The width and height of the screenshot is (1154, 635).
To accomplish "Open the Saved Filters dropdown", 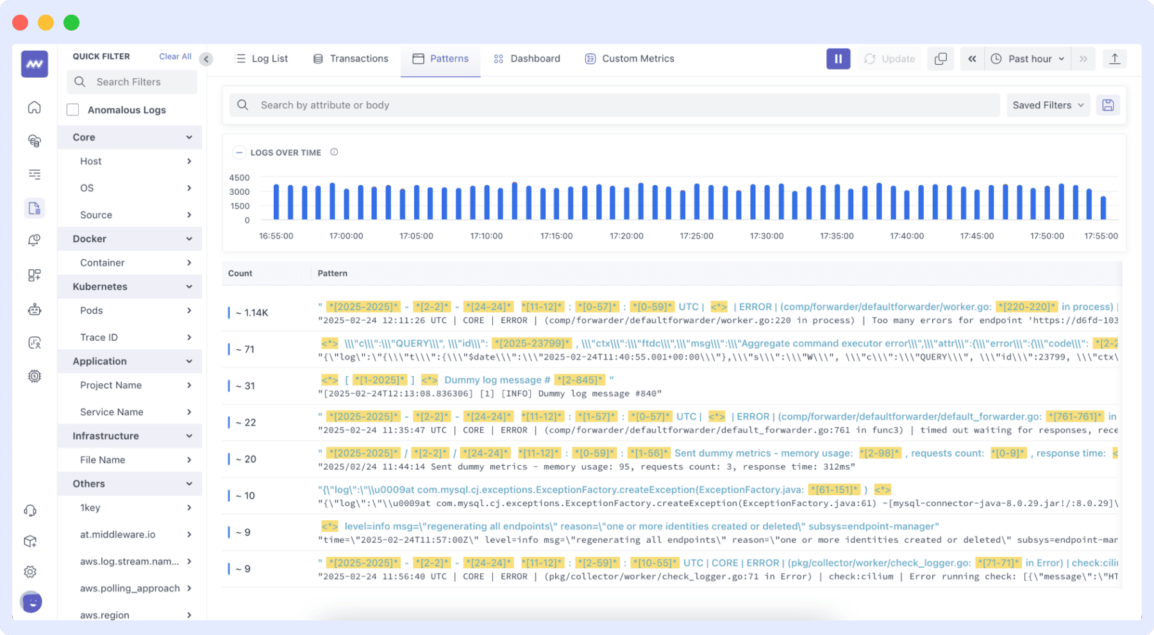I will point(1048,104).
